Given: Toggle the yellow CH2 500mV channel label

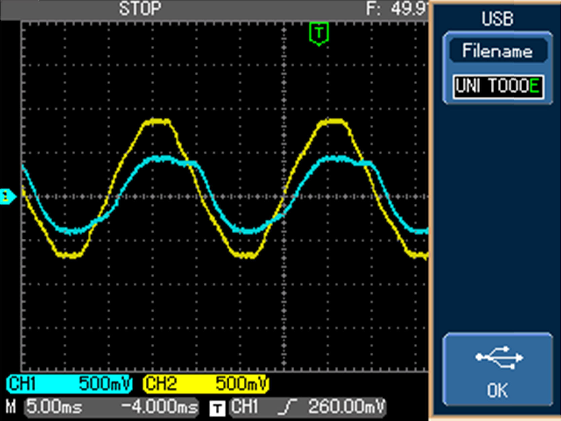Looking at the screenshot, I should (x=206, y=384).
